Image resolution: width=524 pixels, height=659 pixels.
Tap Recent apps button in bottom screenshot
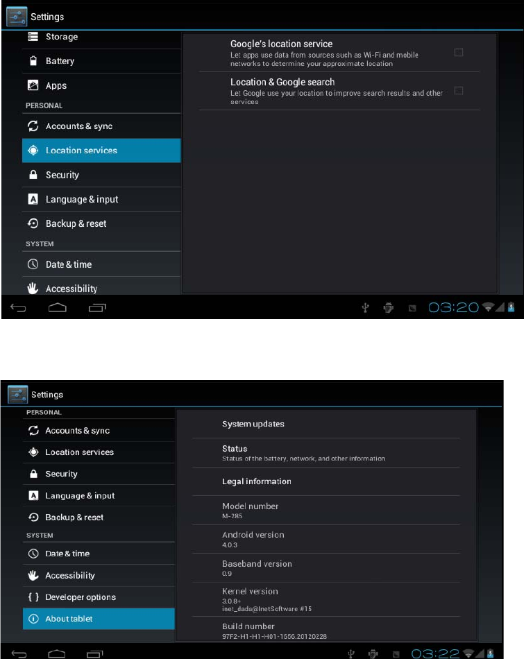tap(94, 653)
